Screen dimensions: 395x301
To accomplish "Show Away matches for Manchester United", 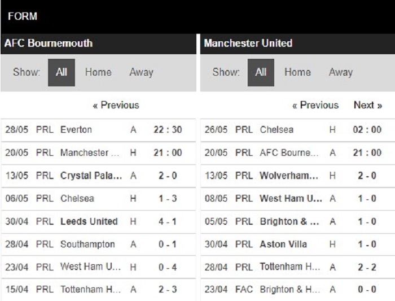I will (341, 72).
